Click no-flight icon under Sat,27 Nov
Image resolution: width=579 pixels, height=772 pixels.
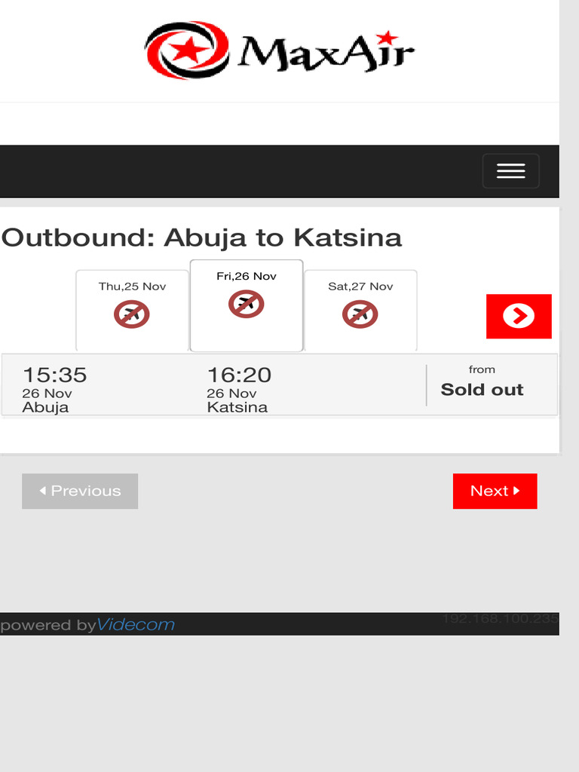360,314
